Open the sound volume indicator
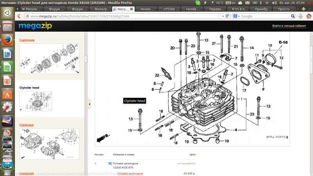313x176 pixels. pos(274,3)
